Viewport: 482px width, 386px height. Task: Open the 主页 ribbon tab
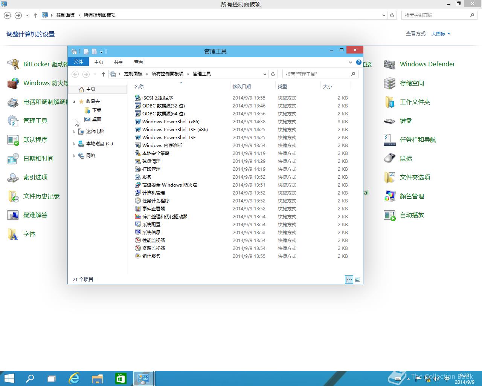tap(99, 62)
